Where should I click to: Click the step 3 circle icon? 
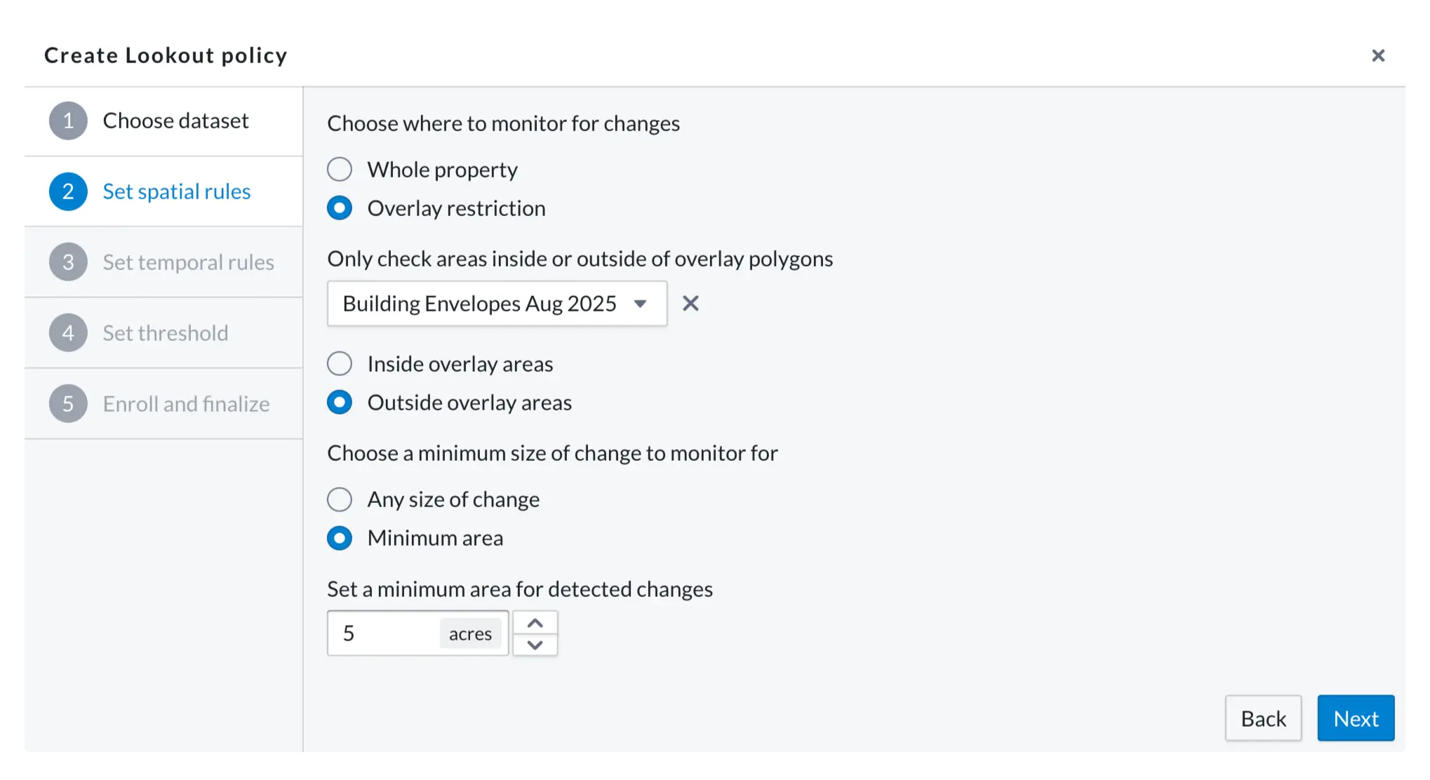pos(68,262)
